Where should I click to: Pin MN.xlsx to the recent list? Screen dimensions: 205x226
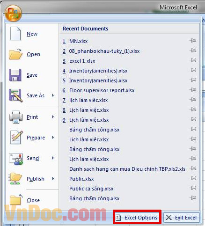point(193,41)
